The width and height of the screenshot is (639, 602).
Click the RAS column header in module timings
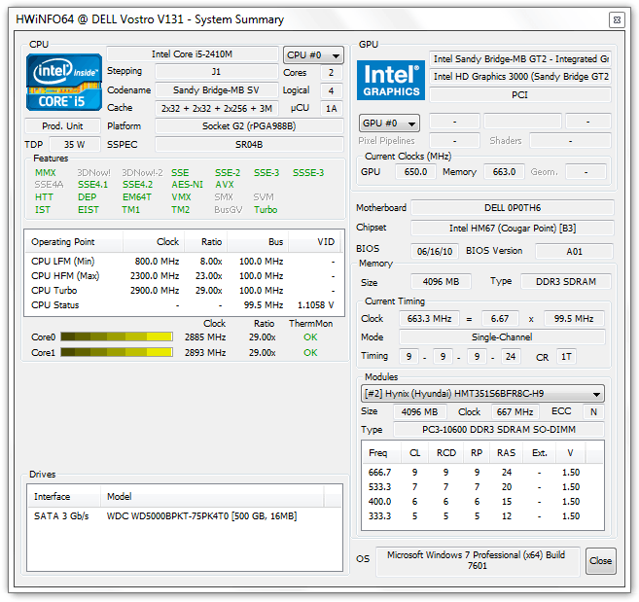[x=506, y=453]
